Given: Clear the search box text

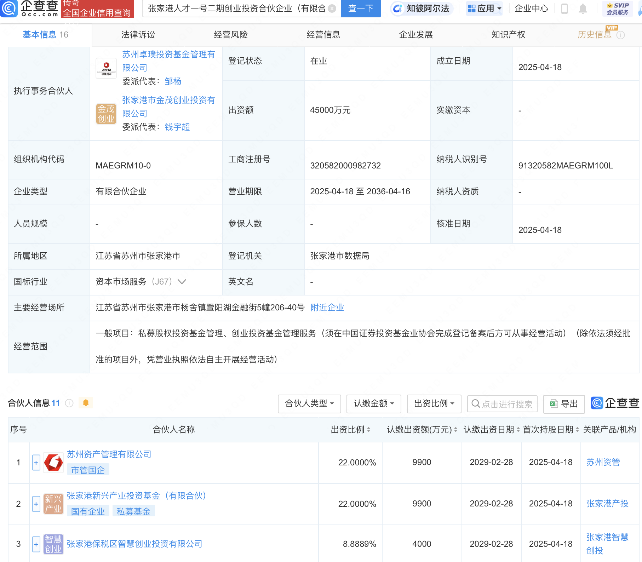Looking at the screenshot, I should tap(332, 8).
